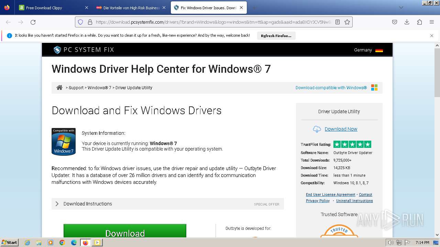
Task: Open Internet Explorer from the taskbar
Action: [x=27, y=243]
